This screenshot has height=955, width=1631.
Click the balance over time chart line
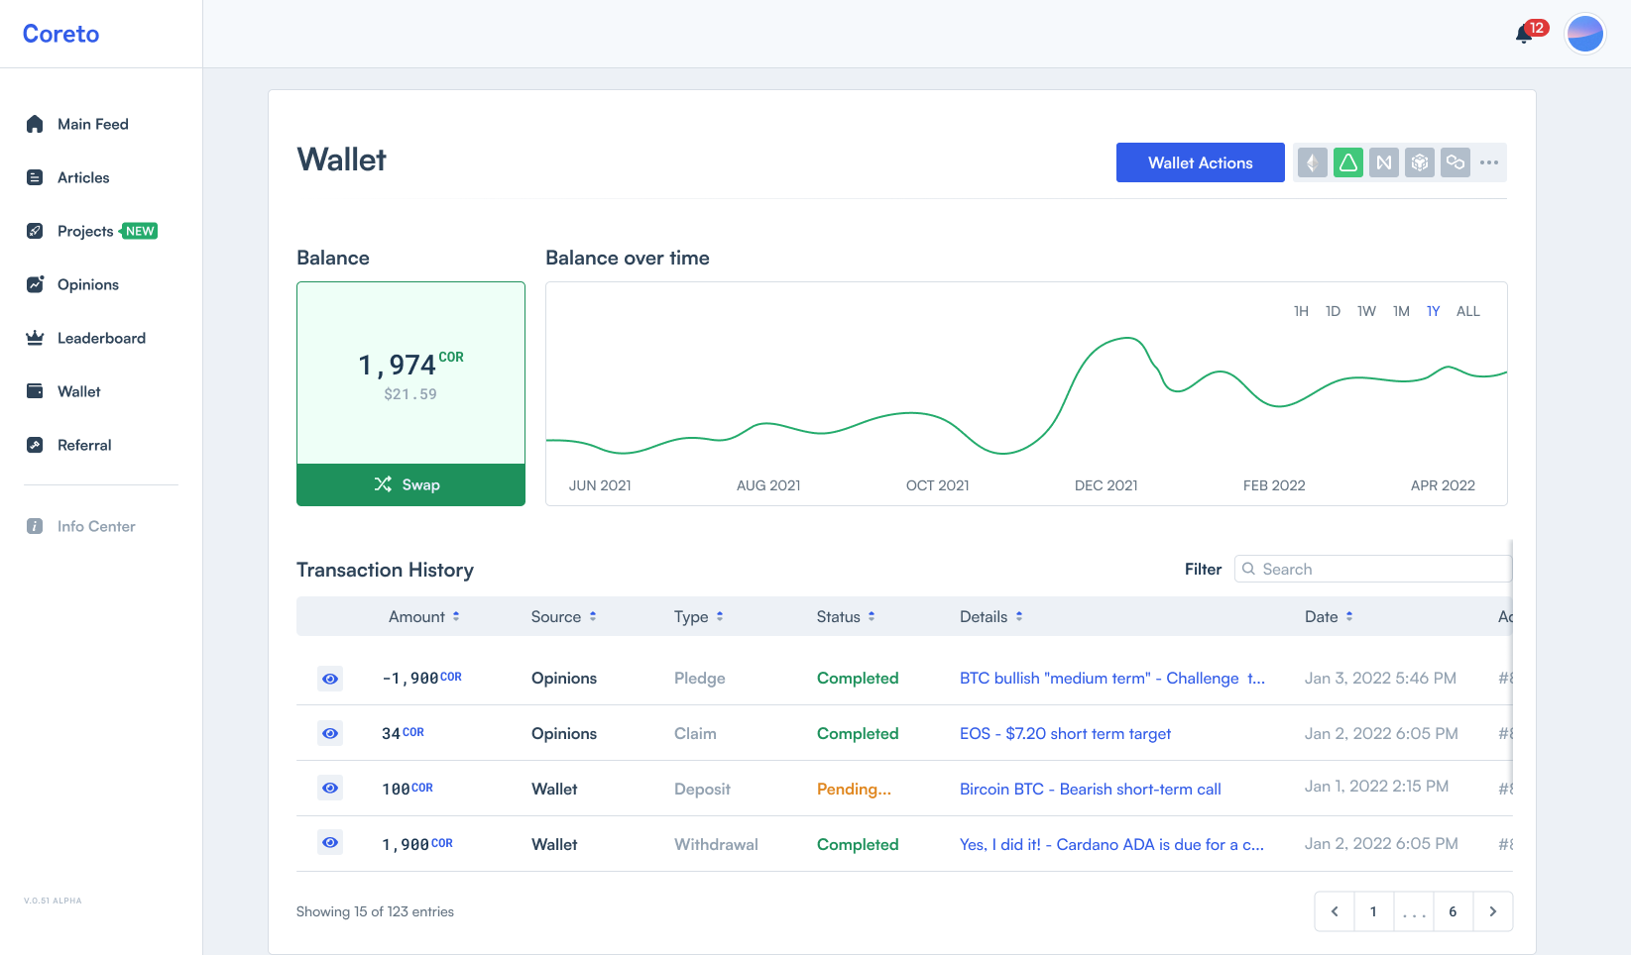[1026, 396]
